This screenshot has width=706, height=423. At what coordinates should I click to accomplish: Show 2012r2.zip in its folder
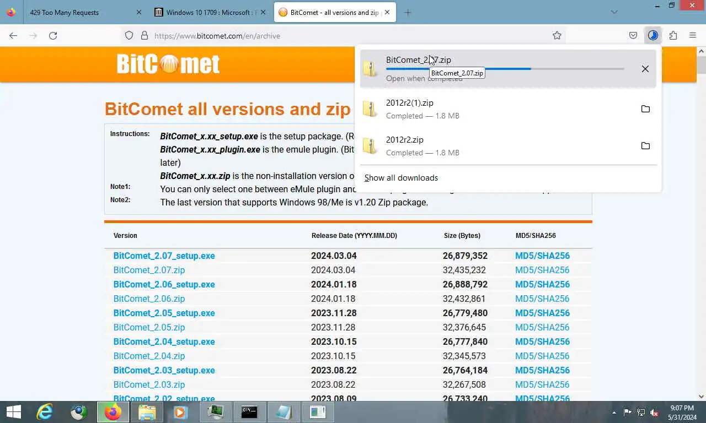pos(645,146)
